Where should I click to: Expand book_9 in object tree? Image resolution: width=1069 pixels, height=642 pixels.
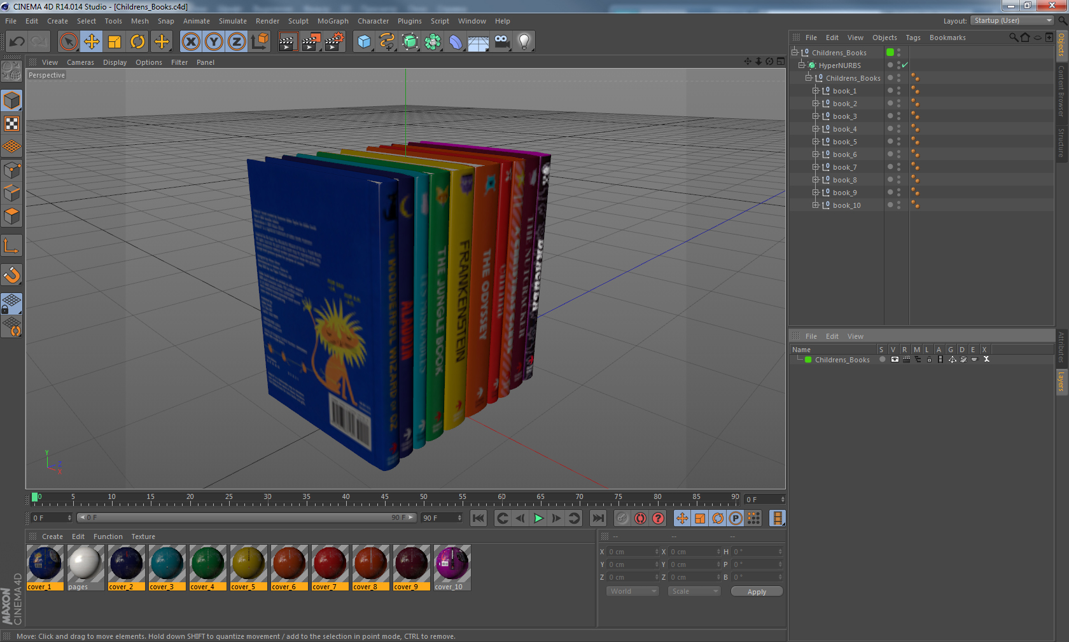coord(815,193)
